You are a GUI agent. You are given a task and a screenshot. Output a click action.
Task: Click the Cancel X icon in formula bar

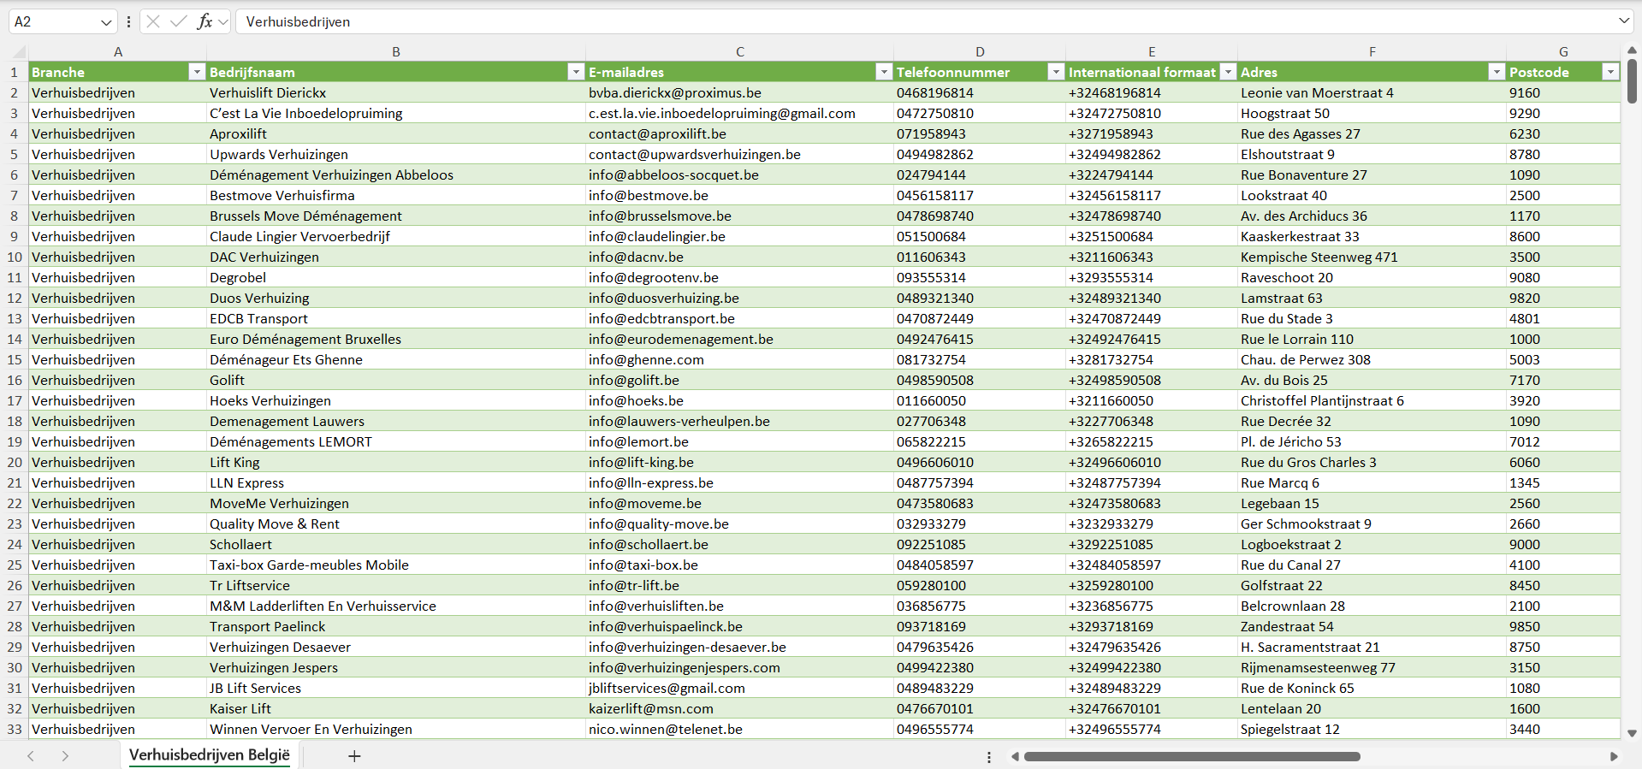click(x=153, y=21)
